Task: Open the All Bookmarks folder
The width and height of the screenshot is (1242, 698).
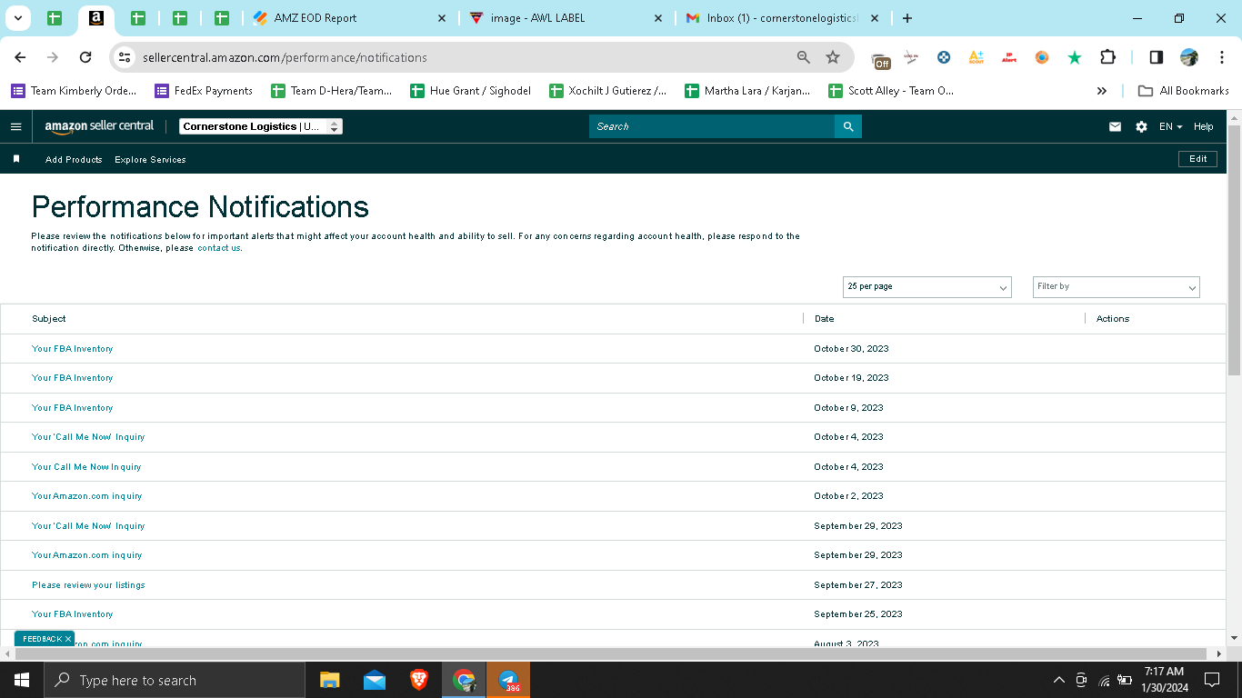Action: pyautogui.click(x=1184, y=91)
